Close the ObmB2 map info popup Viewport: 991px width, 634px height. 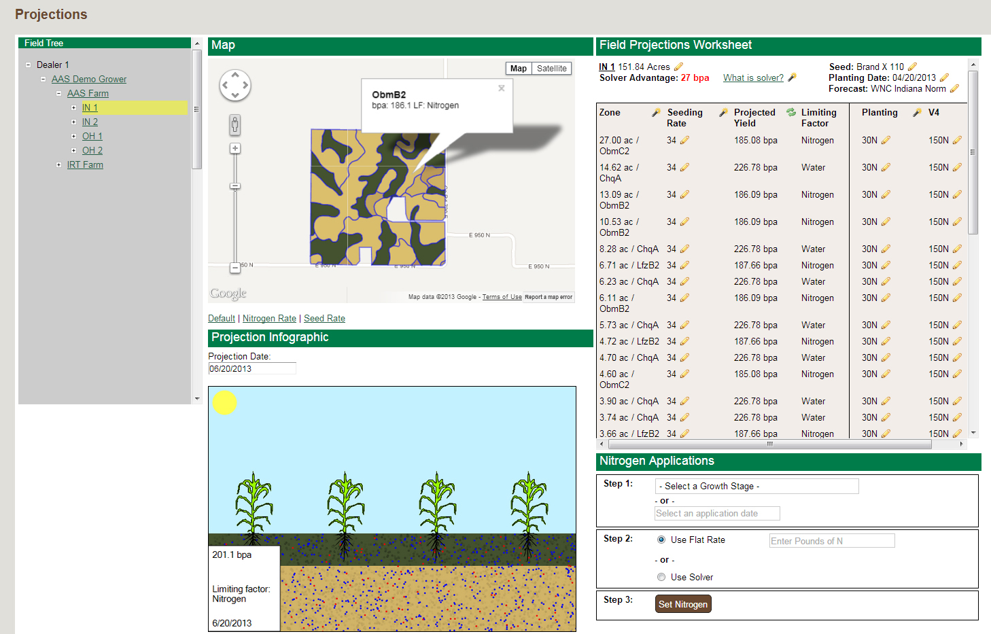point(502,88)
